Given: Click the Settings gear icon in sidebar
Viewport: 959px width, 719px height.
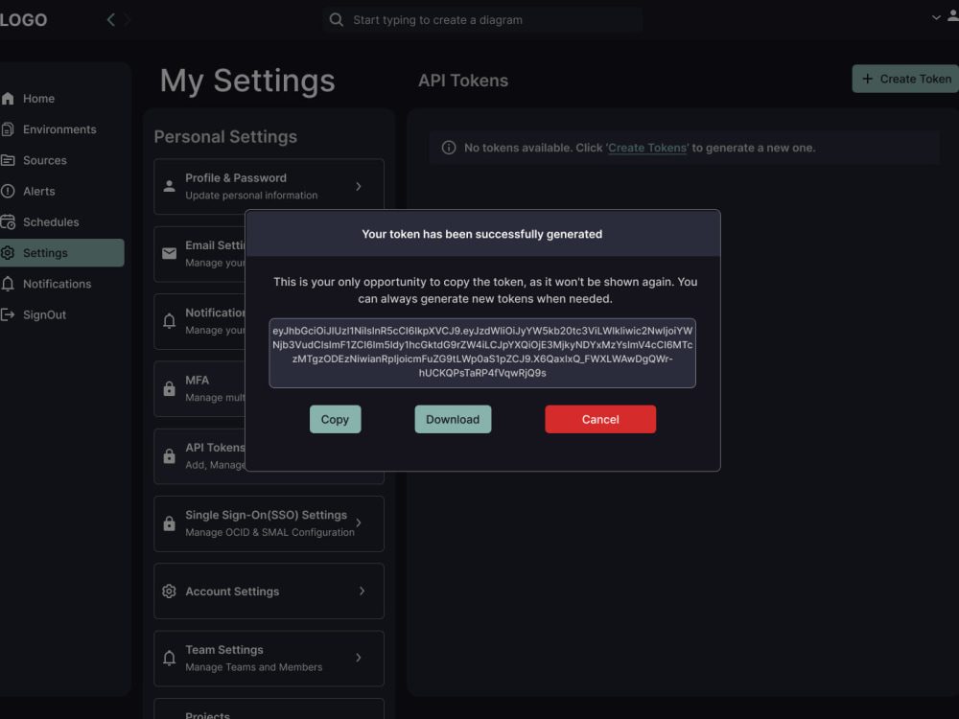Looking at the screenshot, I should pyautogui.click(x=8, y=252).
